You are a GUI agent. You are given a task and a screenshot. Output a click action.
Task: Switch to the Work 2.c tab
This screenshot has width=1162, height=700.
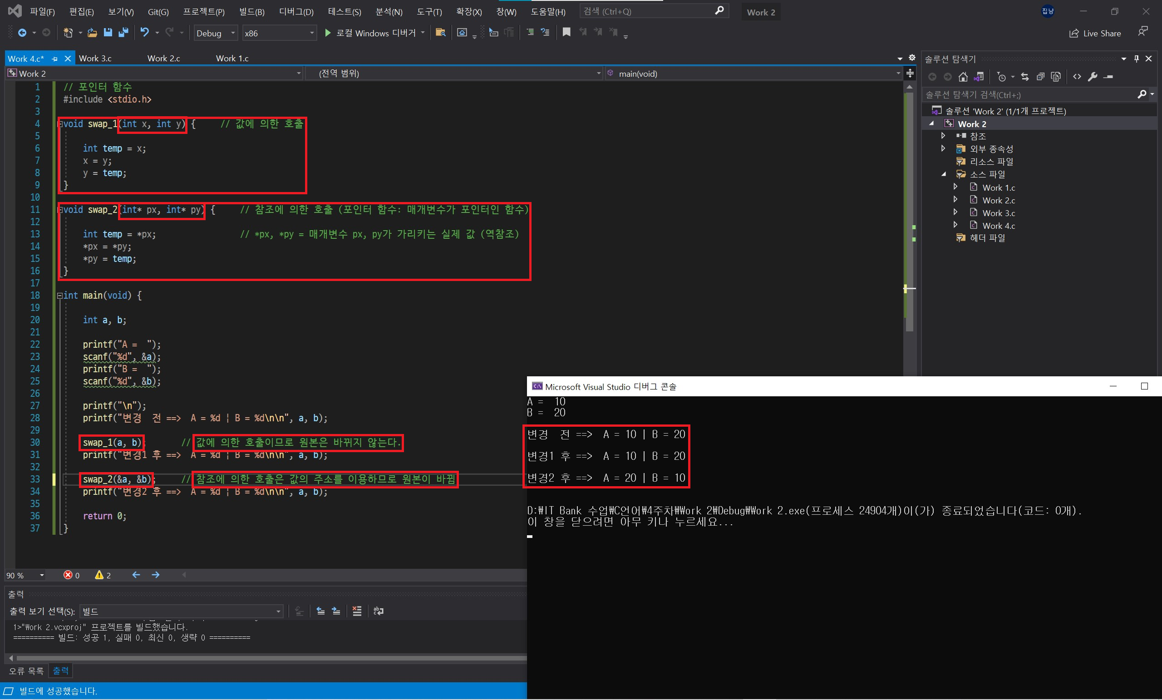click(164, 59)
